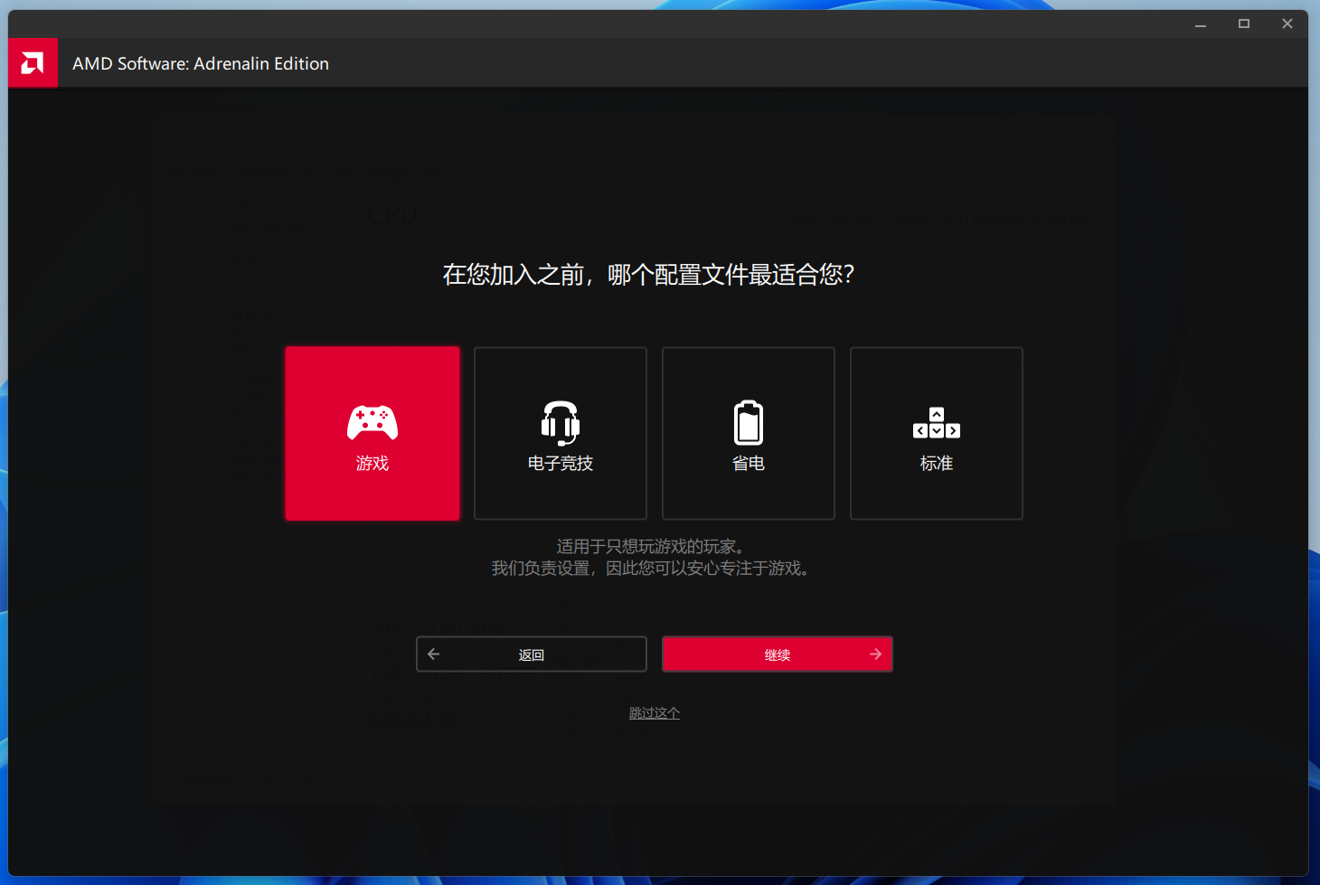Image resolution: width=1320 pixels, height=885 pixels.
Task: Click the 返回 back button
Action: [x=532, y=654]
